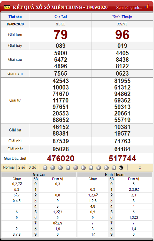Click the Thứ sáu day link
The width and height of the screenshot is (154, 241).
tap(15, 17)
